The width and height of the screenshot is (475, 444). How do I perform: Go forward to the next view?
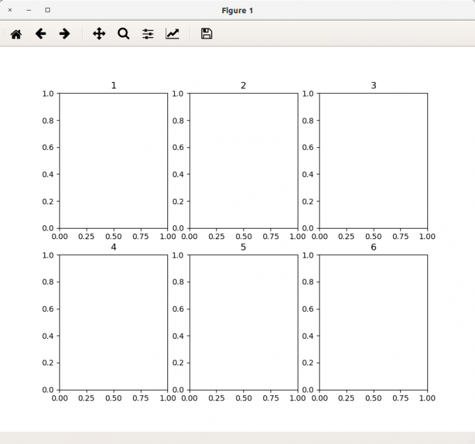pyautogui.click(x=64, y=34)
